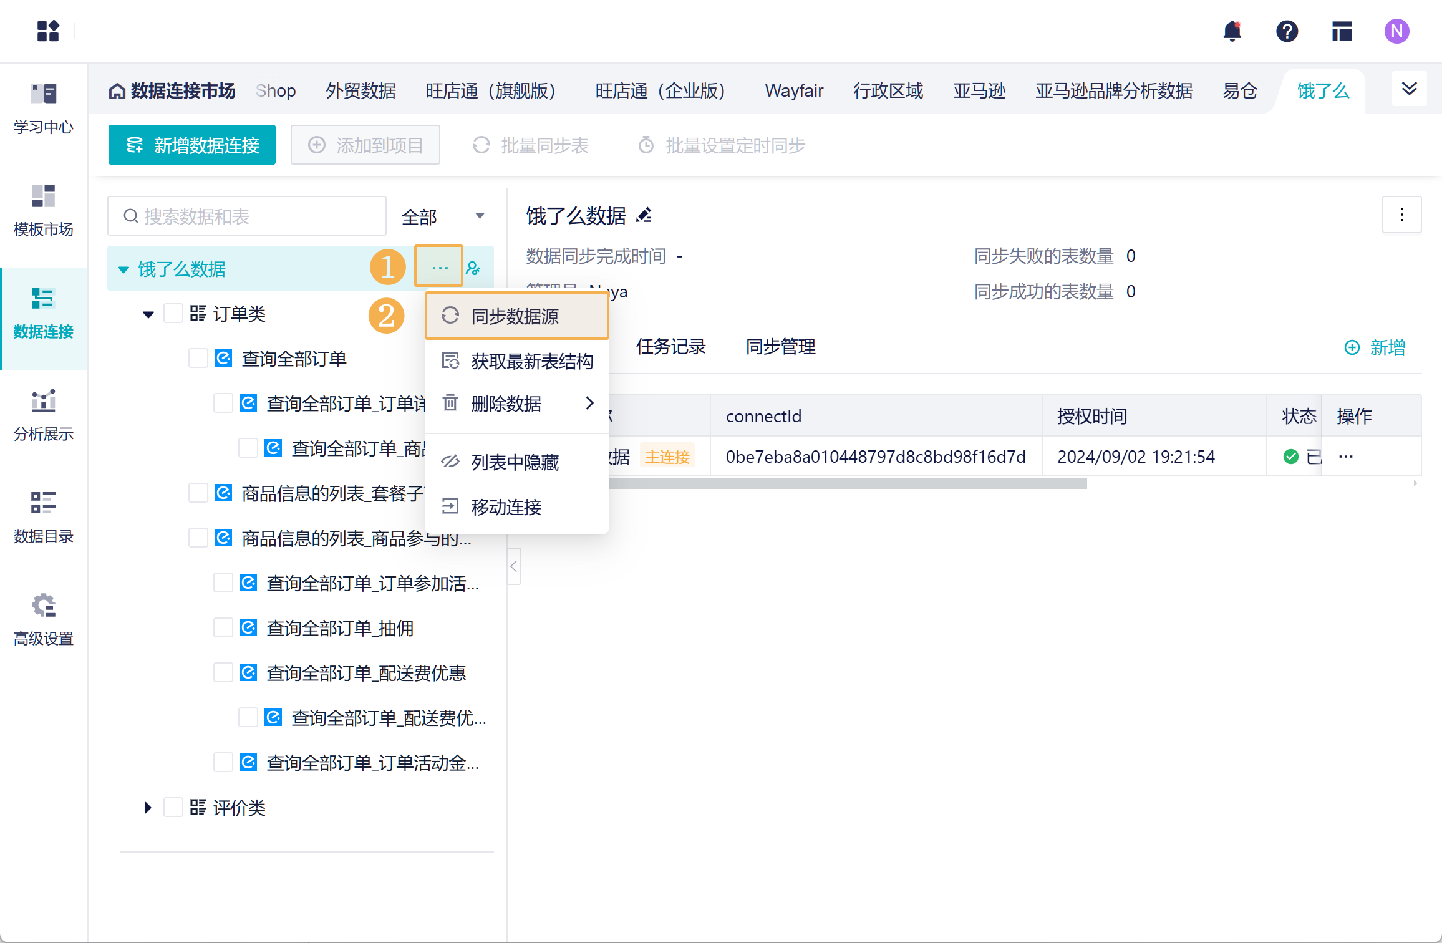This screenshot has width=1442, height=943.
Task: Tick the 查询全部订单 checkbox
Action: (198, 359)
